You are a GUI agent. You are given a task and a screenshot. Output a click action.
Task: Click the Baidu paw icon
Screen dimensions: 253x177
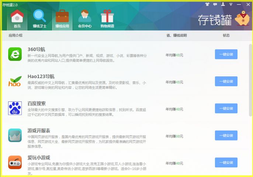click(x=15, y=108)
